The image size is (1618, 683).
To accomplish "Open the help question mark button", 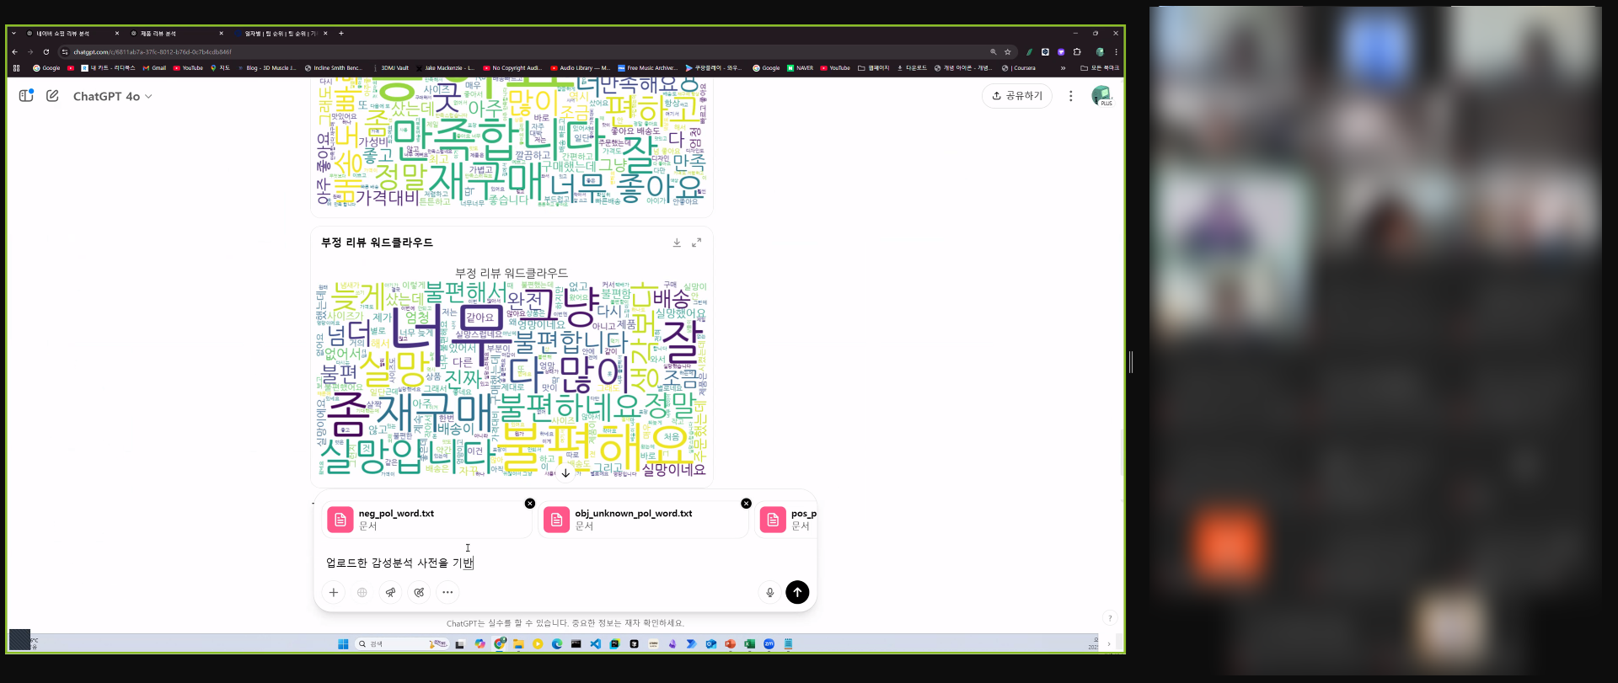I will click(1110, 617).
